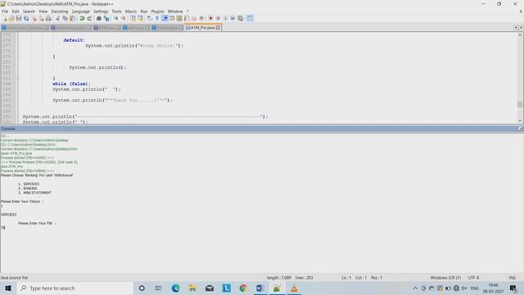Image resolution: width=524 pixels, height=295 pixels.
Task: Save the document using the Save icon
Action: point(19,18)
